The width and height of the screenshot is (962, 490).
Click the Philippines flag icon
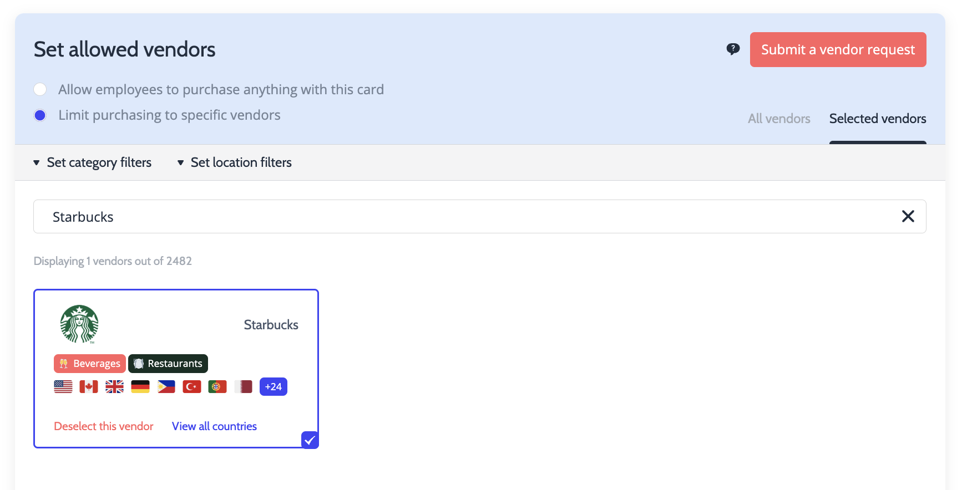pos(166,386)
